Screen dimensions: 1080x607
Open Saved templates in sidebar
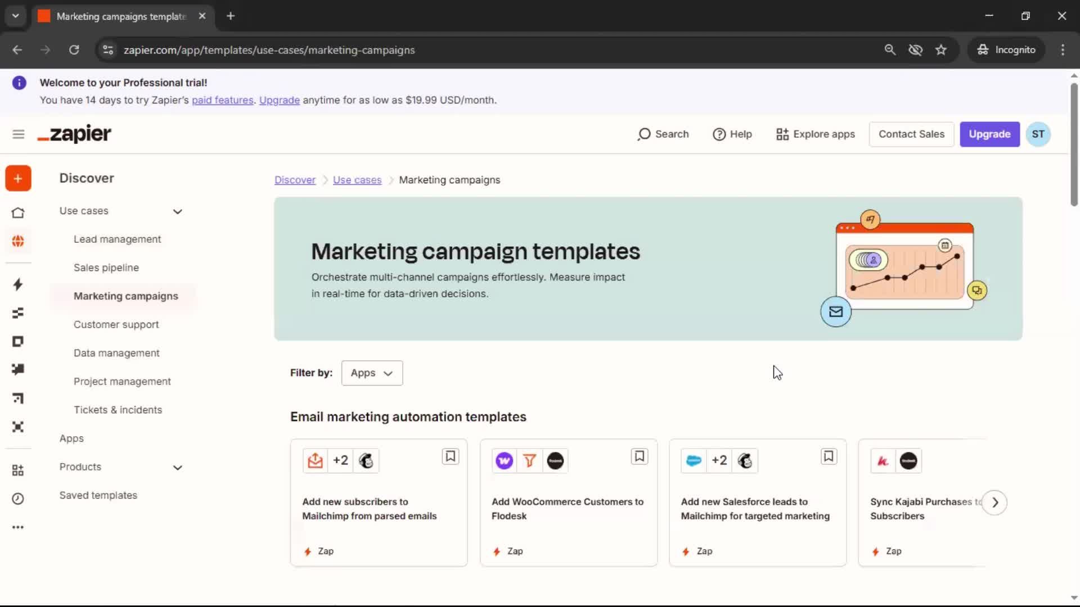[x=98, y=495]
